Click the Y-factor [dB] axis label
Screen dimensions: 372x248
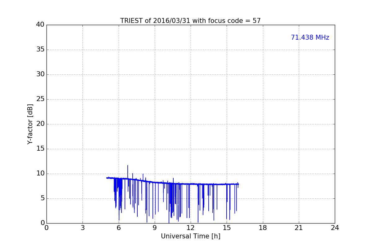pos(30,124)
